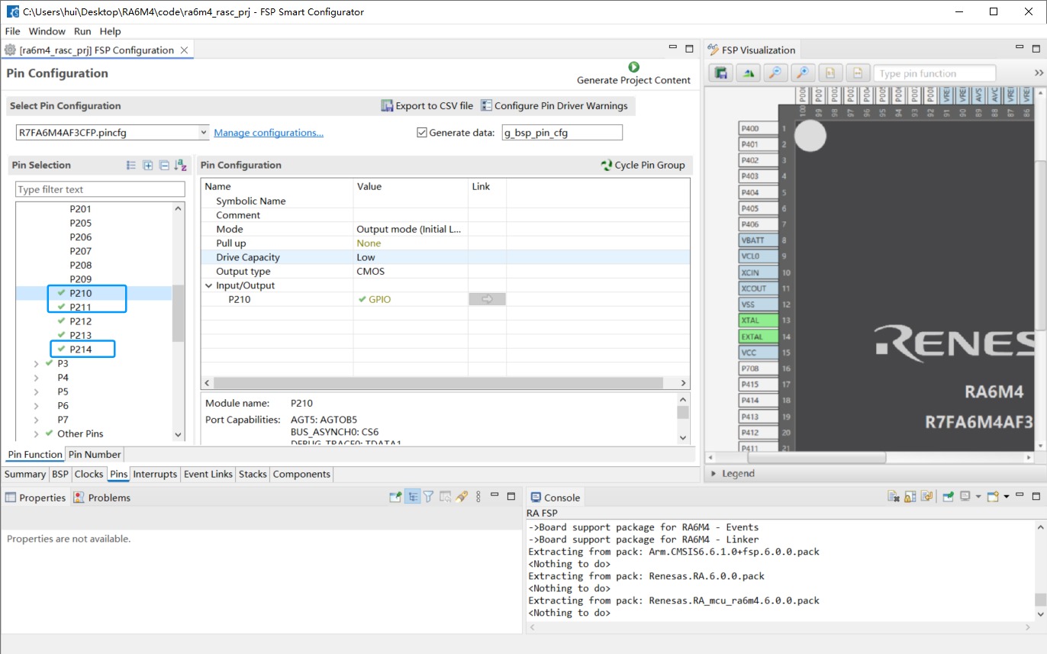The height and width of the screenshot is (654, 1047).
Task: Select pin P207 in the tree
Action: (x=81, y=251)
